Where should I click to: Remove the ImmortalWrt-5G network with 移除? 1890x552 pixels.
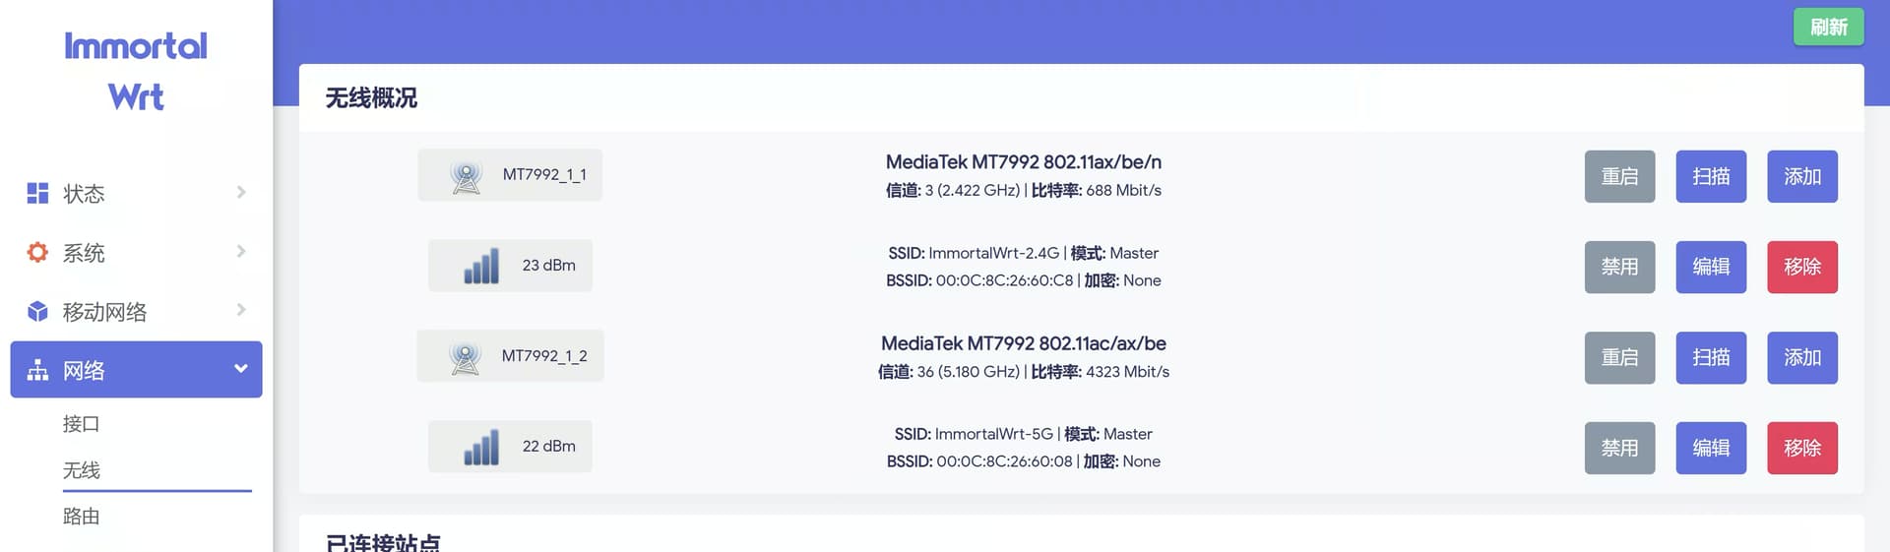1802,448
